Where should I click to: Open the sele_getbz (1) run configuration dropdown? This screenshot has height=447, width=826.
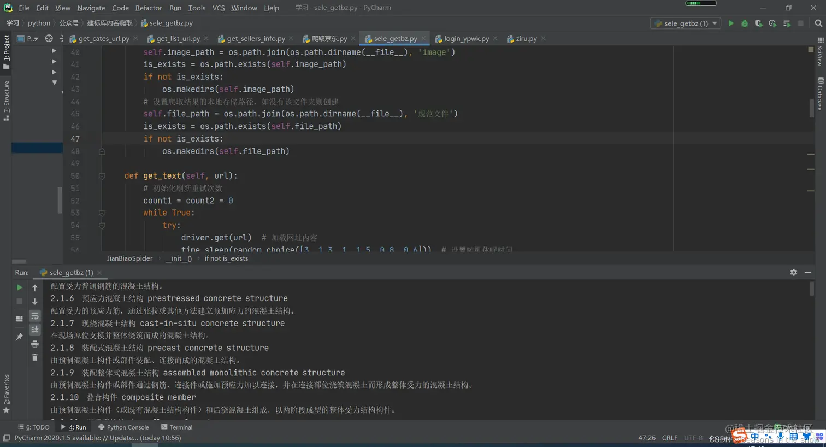(x=686, y=23)
